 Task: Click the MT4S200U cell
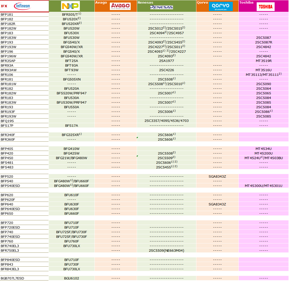[264, 153]
